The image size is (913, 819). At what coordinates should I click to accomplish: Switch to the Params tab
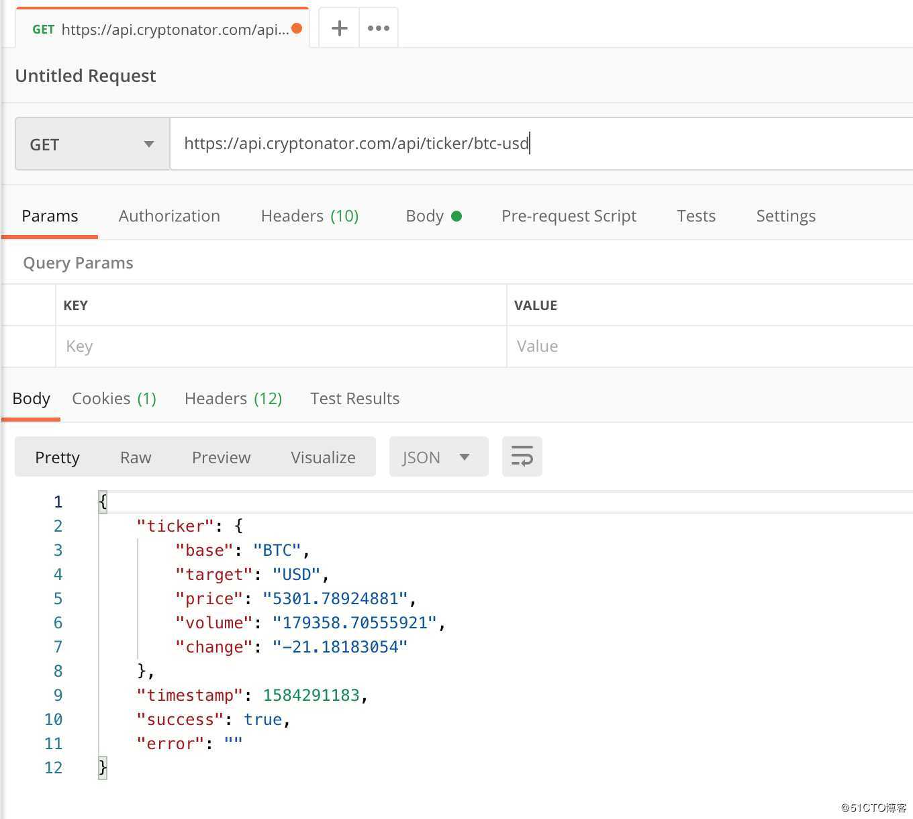click(x=50, y=216)
